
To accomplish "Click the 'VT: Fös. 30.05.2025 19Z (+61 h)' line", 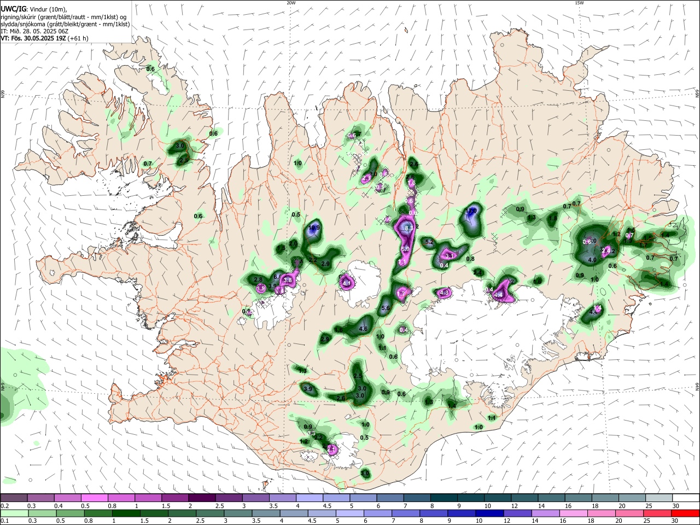I will click(45, 38).
